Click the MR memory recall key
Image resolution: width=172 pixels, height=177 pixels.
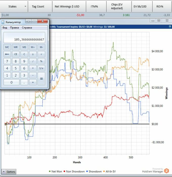[x=16, y=47]
